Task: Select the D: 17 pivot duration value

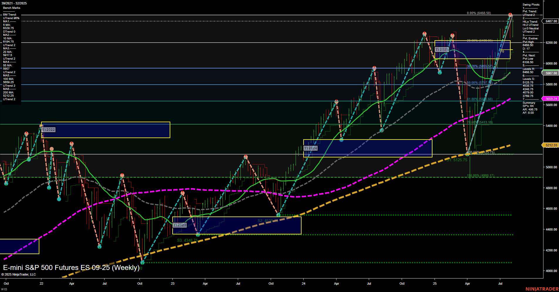Action: pos(526,49)
